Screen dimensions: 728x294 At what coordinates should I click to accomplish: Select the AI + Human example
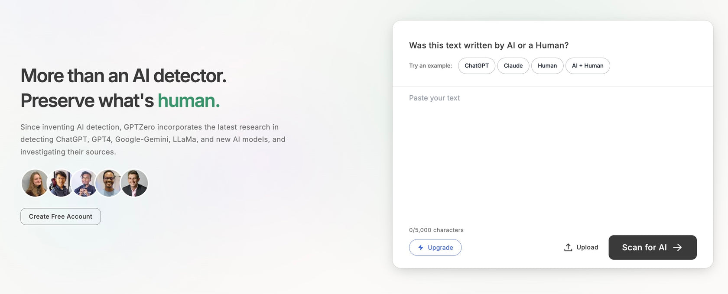point(588,66)
